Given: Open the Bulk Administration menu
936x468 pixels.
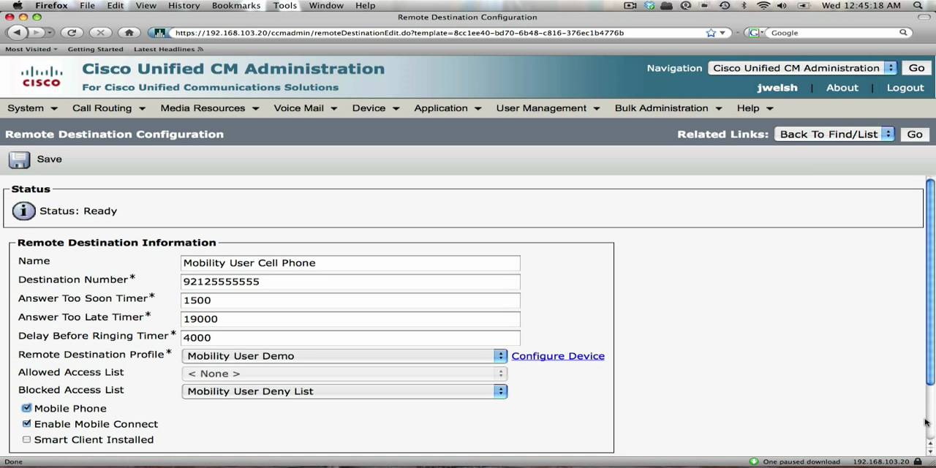Looking at the screenshot, I should click(668, 108).
